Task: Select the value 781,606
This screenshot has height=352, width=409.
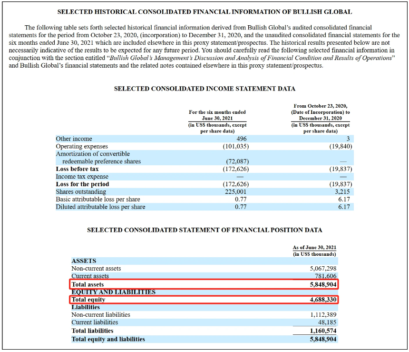Action: click(325, 276)
